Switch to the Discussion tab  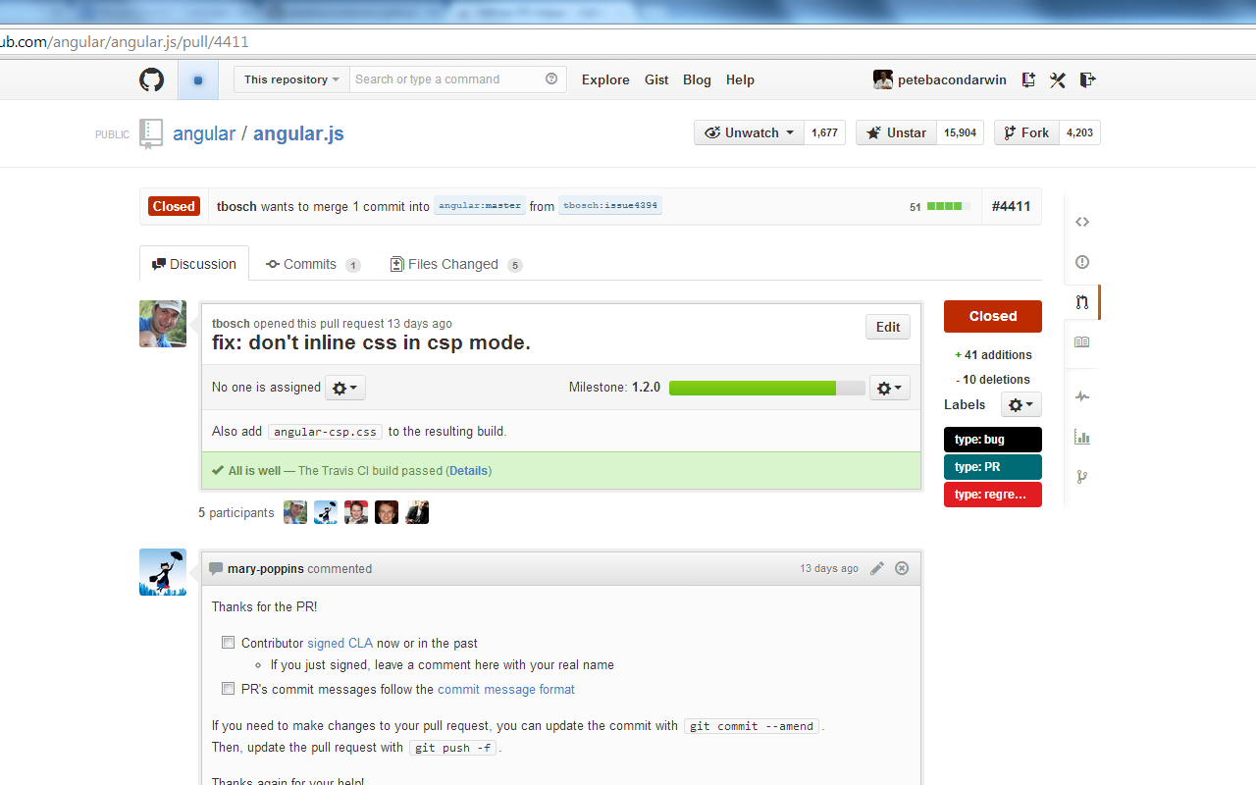[x=194, y=264]
